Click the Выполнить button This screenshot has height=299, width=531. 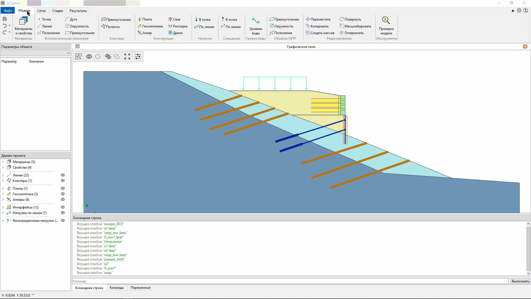coord(520,281)
